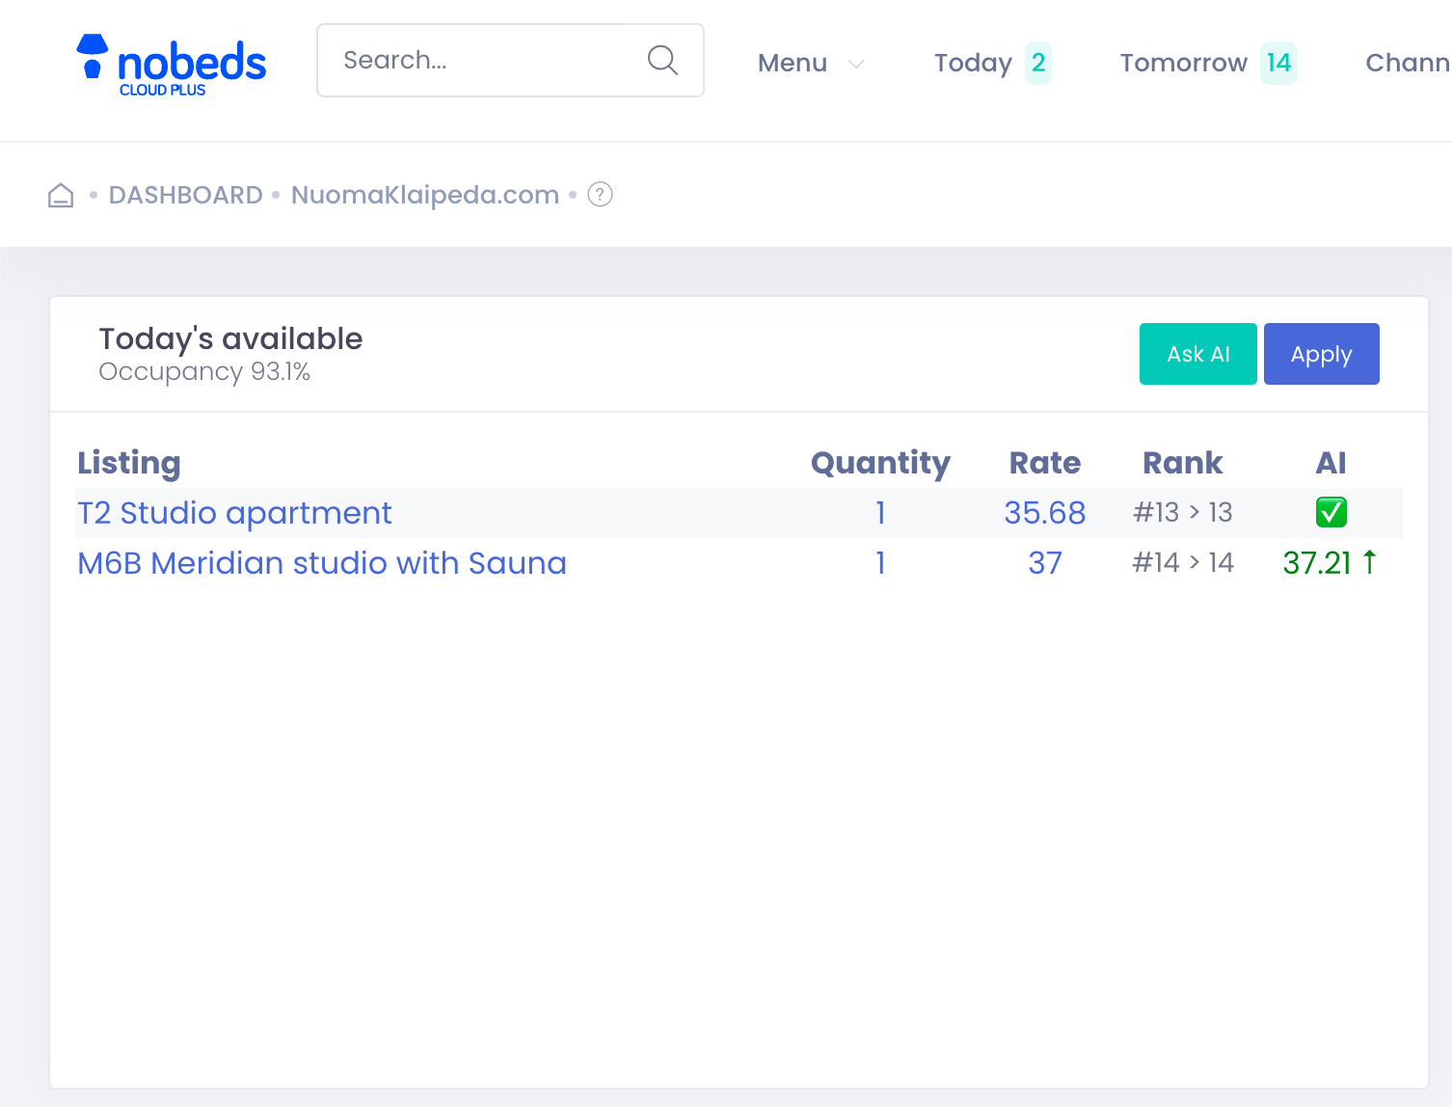The width and height of the screenshot is (1452, 1107).
Task: Open NuomaKlaipeda.com from the breadcrumb
Action: pos(424,194)
